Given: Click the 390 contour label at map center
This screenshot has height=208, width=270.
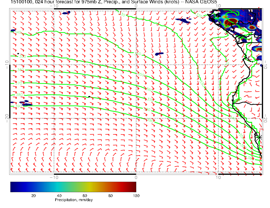Looking at the screenshot, I should tap(150, 120).
